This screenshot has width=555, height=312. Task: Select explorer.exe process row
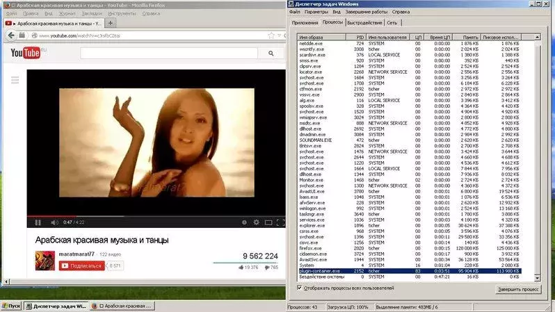410,225
